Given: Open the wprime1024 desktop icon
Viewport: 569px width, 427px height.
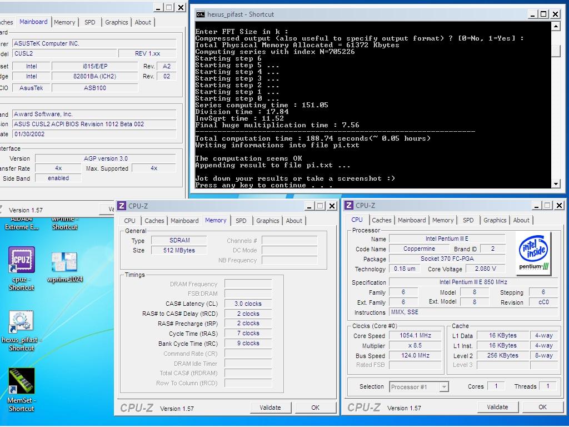Looking at the screenshot, I should point(64,267).
